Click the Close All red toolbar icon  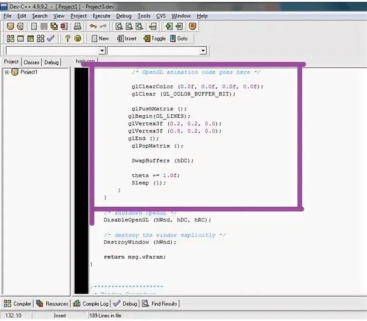tap(64, 26)
